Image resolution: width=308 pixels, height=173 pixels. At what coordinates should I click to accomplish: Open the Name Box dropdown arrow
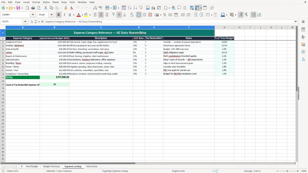tap(25, 22)
